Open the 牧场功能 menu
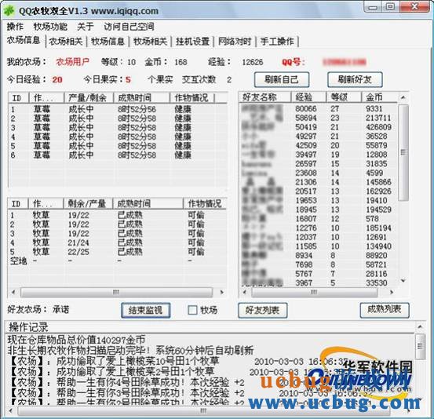Image resolution: width=434 pixels, height=419 pixels. point(50,27)
